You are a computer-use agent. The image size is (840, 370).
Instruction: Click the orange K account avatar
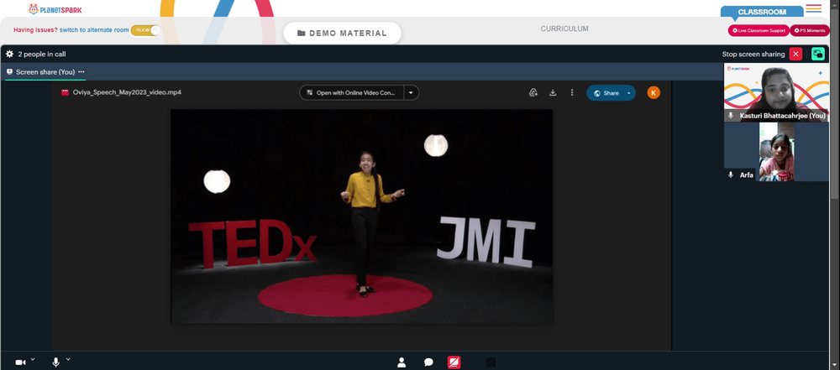point(654,92)
